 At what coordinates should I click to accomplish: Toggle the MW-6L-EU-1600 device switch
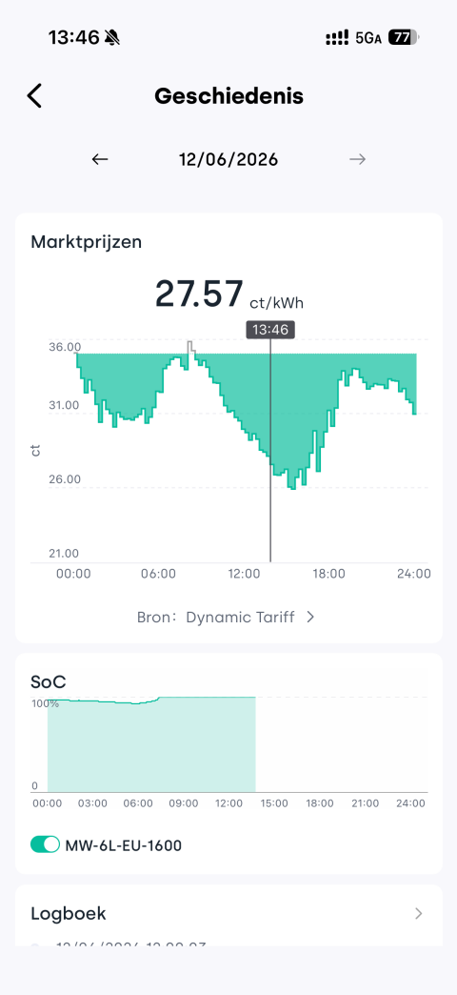click(45, 844)
